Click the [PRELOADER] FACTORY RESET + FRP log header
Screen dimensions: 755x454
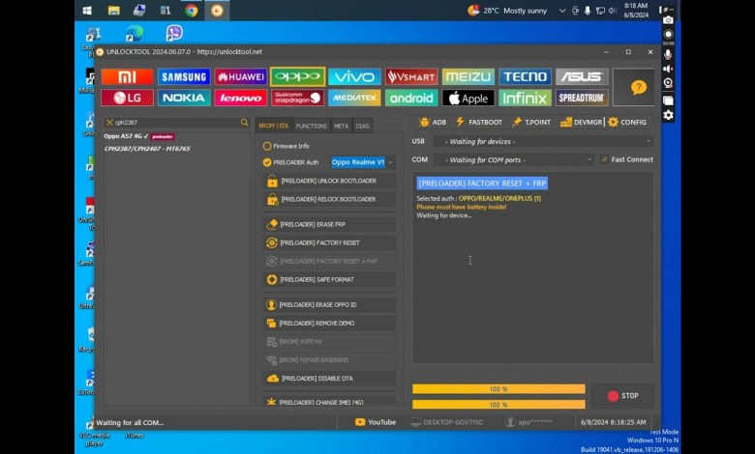pos(482,184)
